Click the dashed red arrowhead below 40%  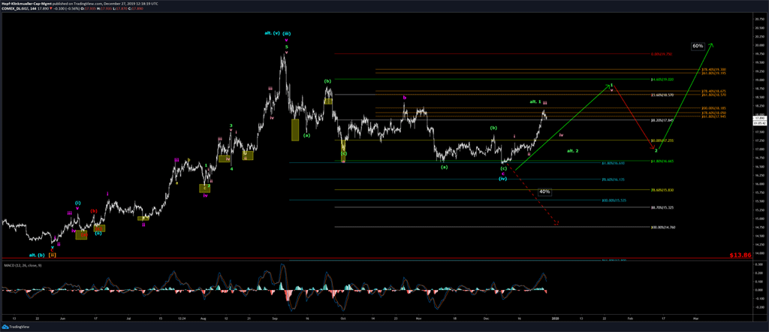point(556,223)
